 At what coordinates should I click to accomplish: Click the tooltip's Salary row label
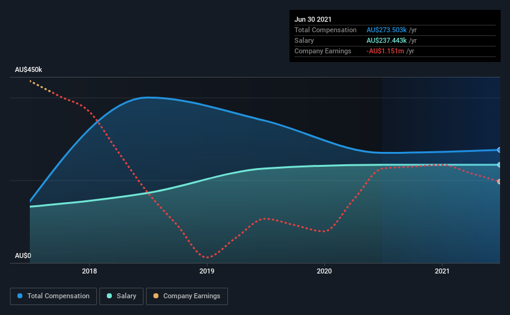coord(304,40)
